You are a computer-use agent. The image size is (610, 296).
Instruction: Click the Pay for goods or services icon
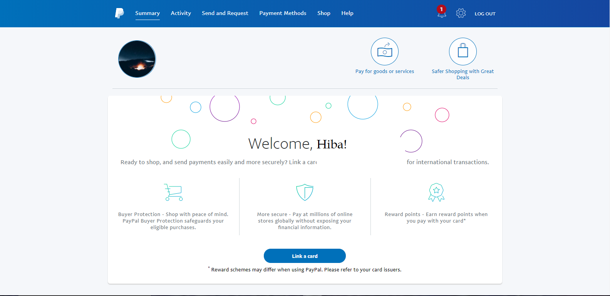point(385,52)
